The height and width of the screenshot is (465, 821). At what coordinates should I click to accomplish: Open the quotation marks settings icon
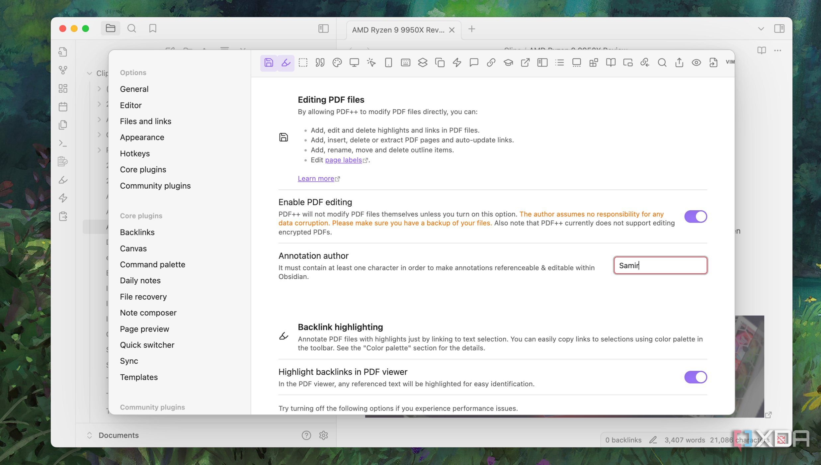pyautogui.click(x=320, y=62)
